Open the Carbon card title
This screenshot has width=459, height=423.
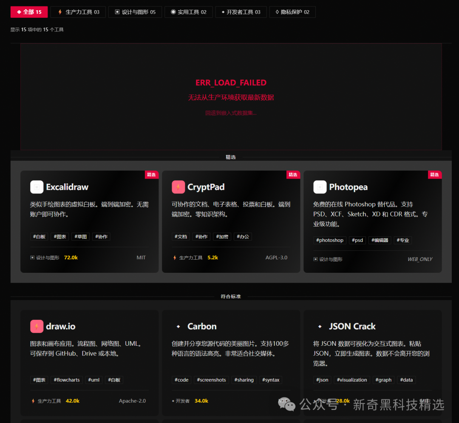[x=202, y=326]
